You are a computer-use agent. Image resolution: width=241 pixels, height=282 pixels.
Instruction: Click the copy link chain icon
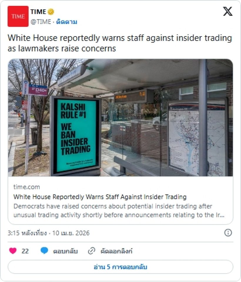click(x=91, y=251)
